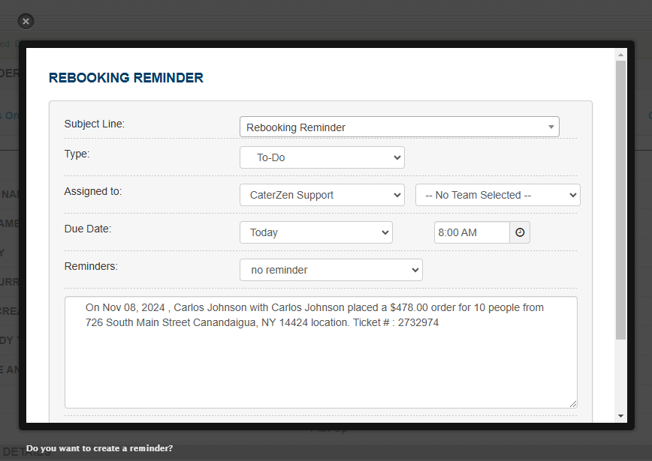Screen dimensions: 652x461
Task: Click into the reminder notes text area
Action: pyautogui.click(x=321, y=352)
